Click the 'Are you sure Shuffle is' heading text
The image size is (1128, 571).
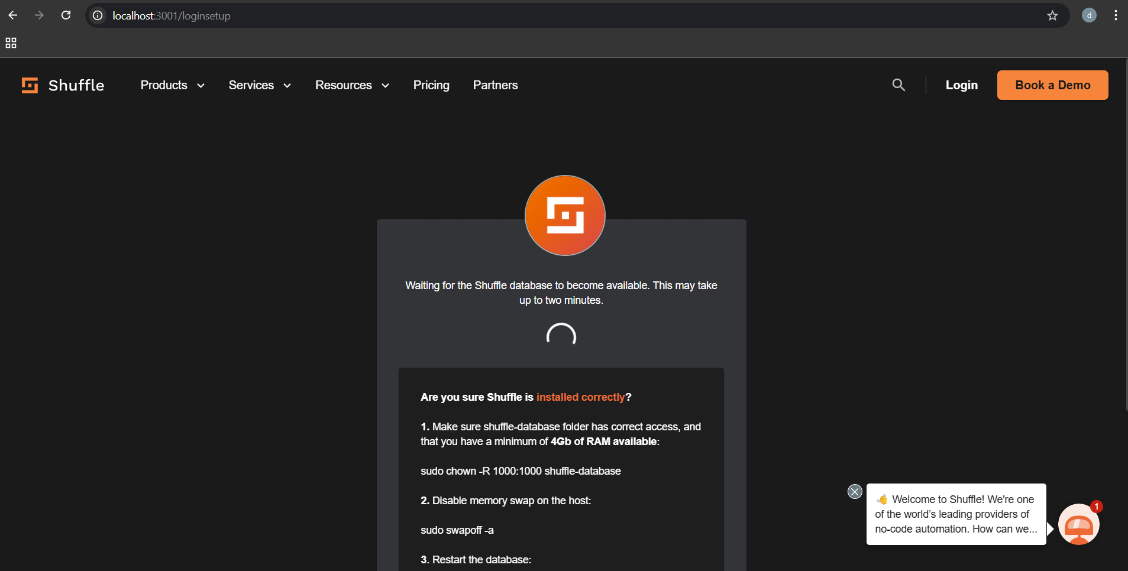pyautogui.click(x=477, y=397)
